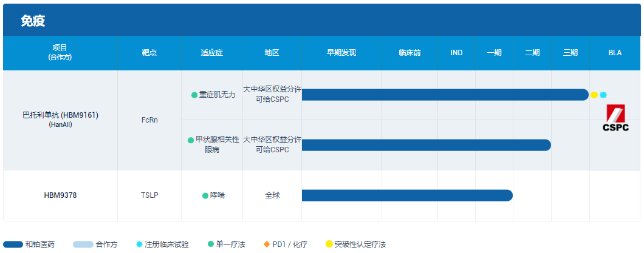Click the 免疫 section header
Viewport: 644px width, 253px height.
(x=33, y=21)
